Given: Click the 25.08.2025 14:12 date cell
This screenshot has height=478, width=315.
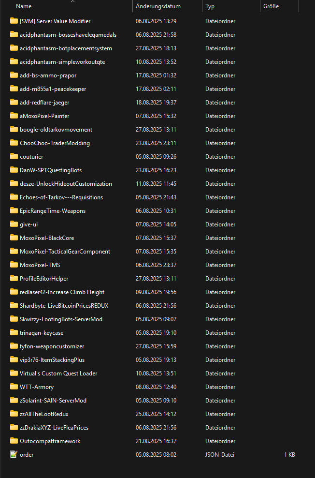Looking at the screenshot, I should coord(156,414).
